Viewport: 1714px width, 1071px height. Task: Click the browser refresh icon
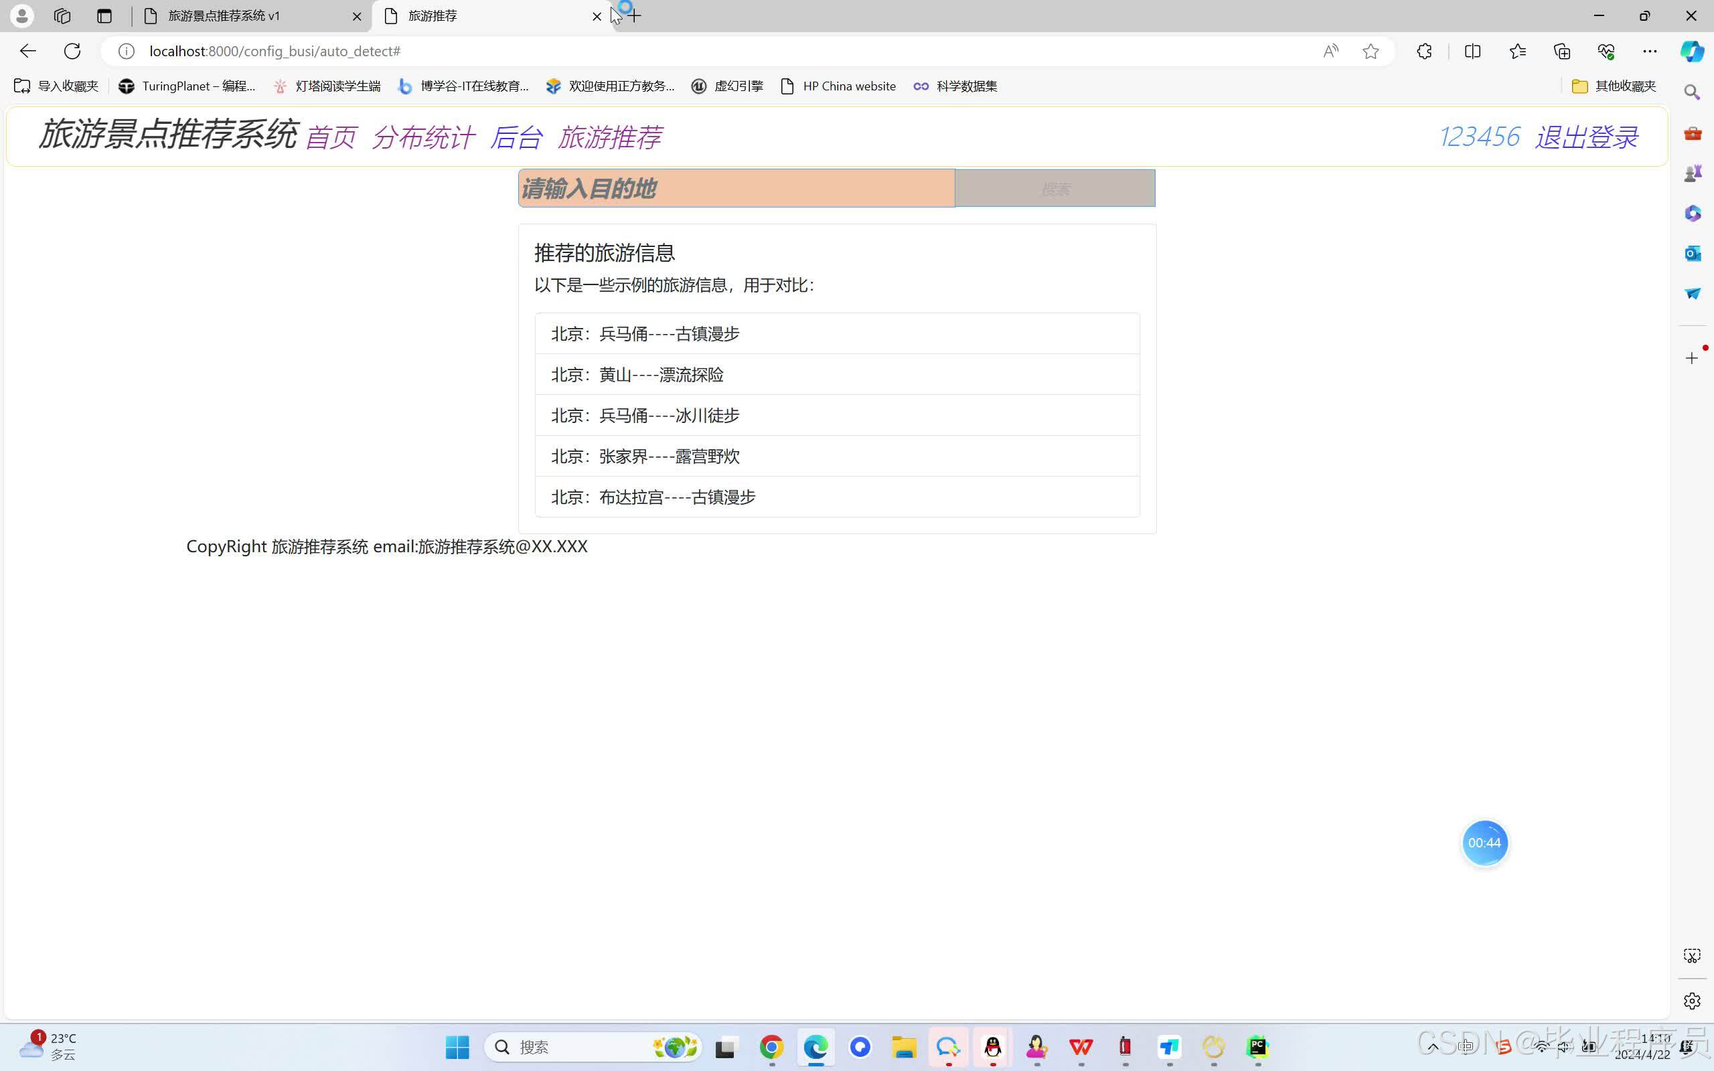click(72, 51)
